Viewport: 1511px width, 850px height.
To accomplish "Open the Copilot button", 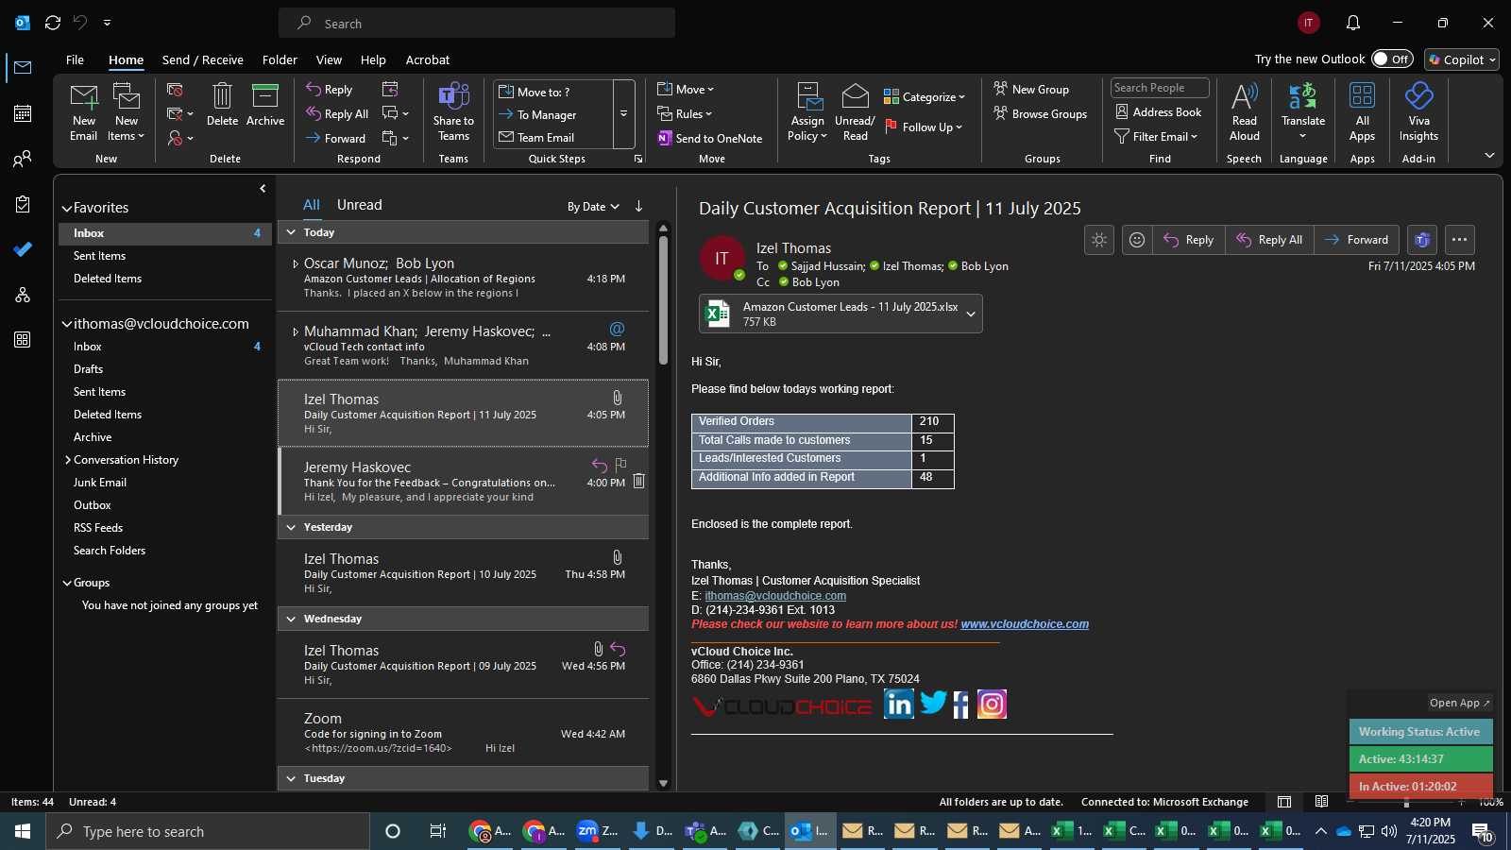I will tap(1462, 59).
